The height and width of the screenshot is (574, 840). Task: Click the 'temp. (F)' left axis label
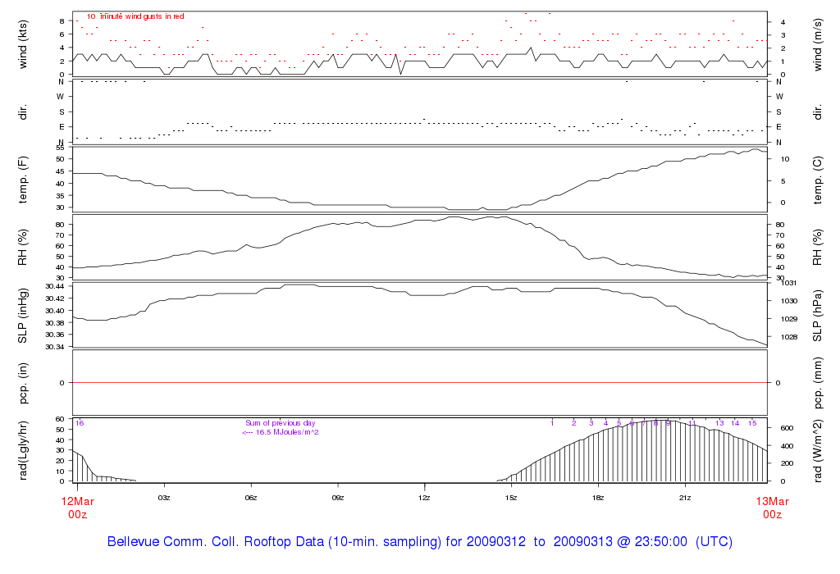(x=22, y=180)
